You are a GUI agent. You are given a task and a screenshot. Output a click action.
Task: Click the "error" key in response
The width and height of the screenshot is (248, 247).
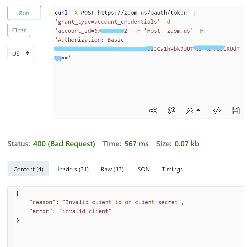tap(41, 211)
